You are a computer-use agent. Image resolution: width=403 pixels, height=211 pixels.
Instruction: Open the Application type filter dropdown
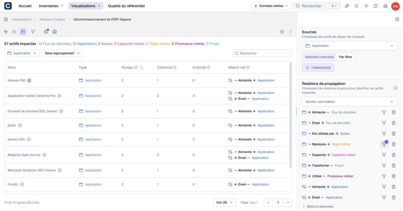coord(22,53)
